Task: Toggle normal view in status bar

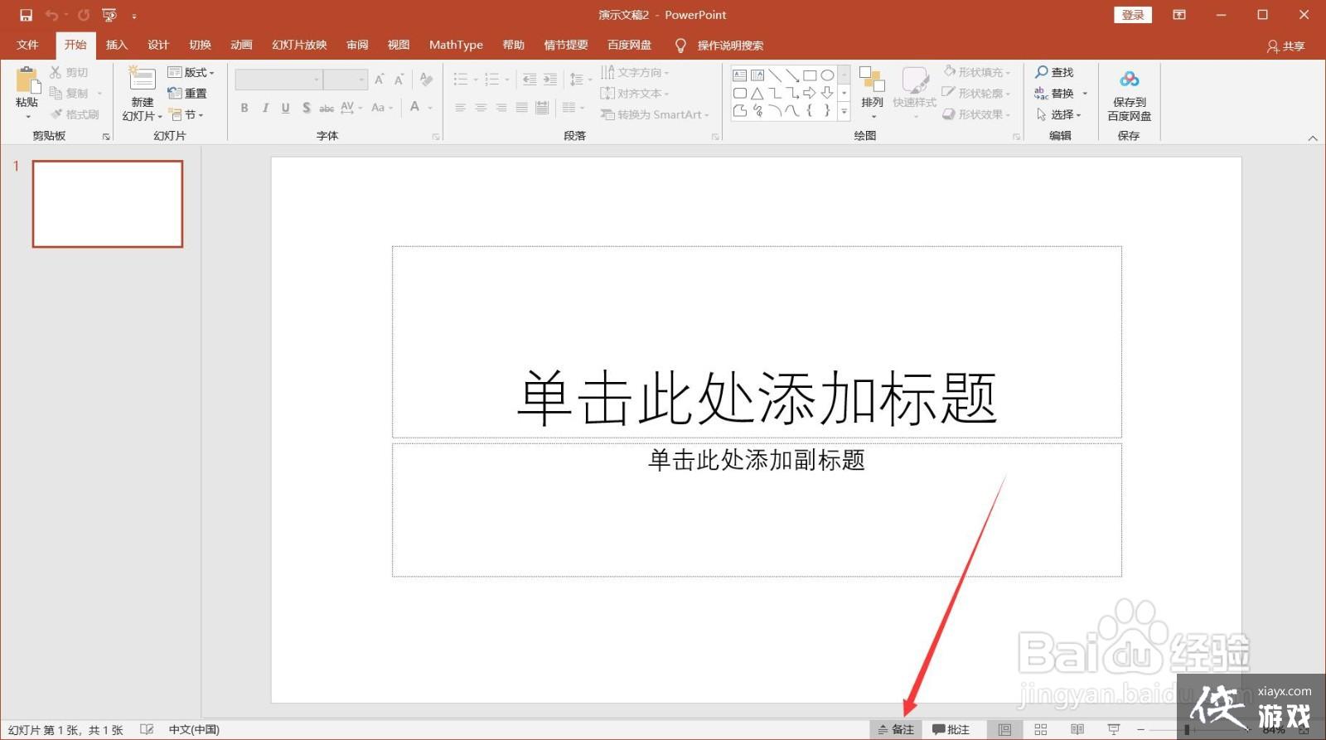Action: click(1004, 729)
